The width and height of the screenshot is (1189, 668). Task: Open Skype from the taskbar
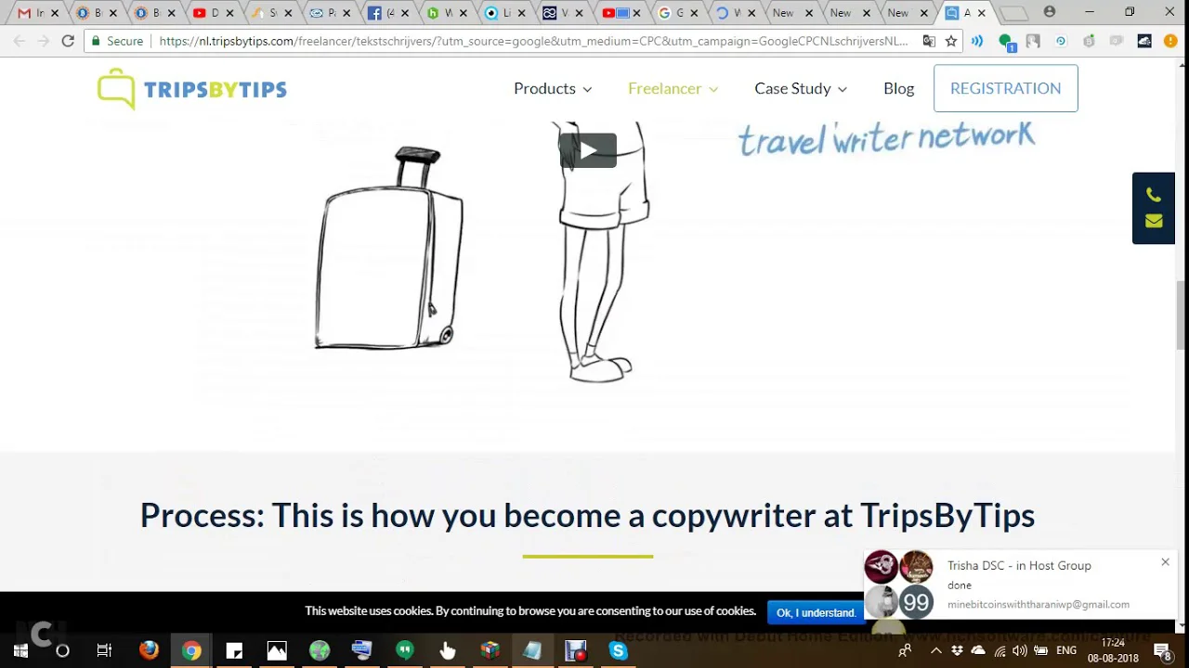(x=618, y=651)
